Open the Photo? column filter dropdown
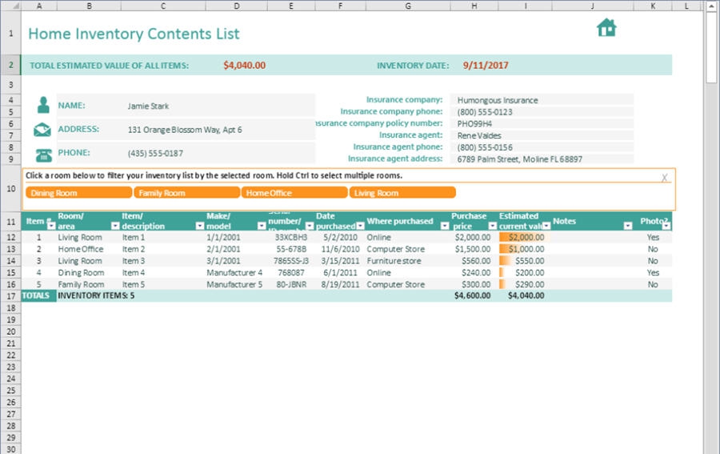The width and height of the screenshot is (720, 454). pos(666,227)
